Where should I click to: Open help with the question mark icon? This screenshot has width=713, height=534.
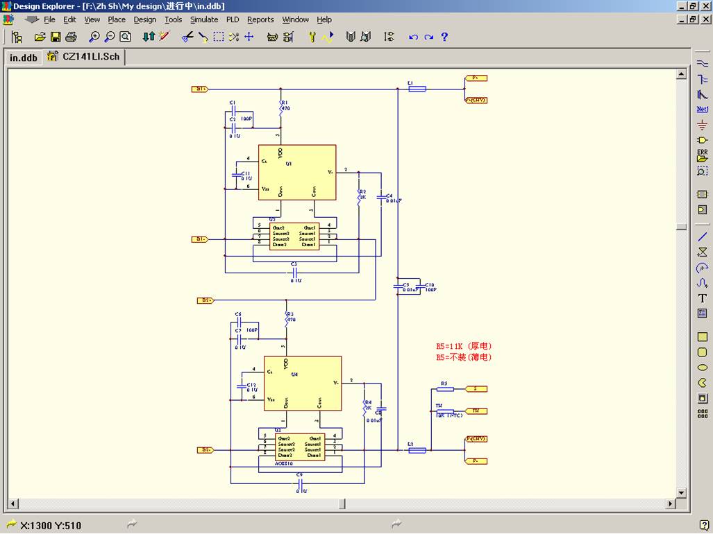[444, 37]
